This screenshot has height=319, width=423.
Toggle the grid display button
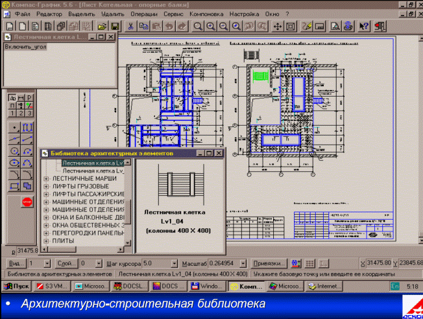(x=309, y=263)
